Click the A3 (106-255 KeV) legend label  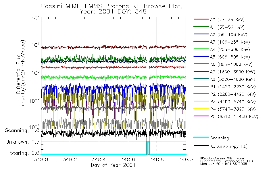pos(230,42)
